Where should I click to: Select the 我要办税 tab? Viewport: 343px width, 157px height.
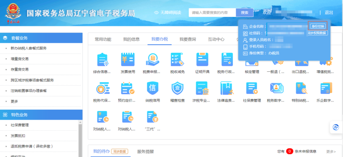(x=159, y=39)
